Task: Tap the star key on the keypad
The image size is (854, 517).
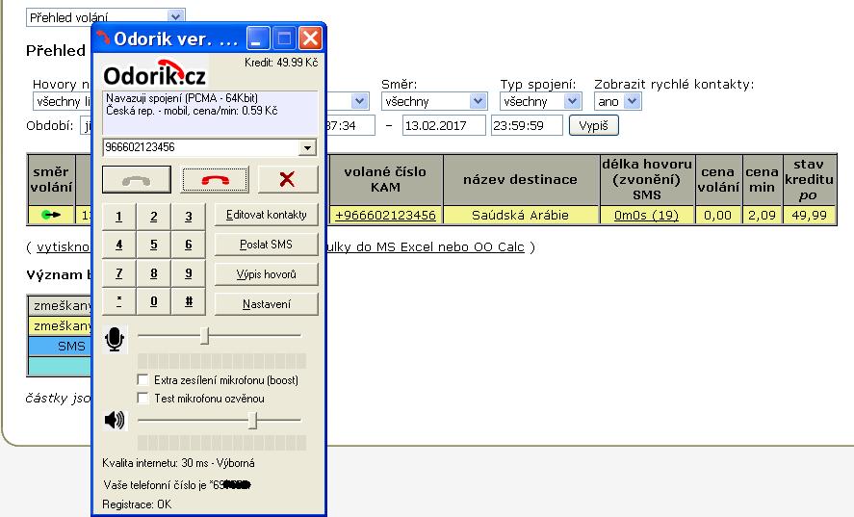Action: coord(118,301)
